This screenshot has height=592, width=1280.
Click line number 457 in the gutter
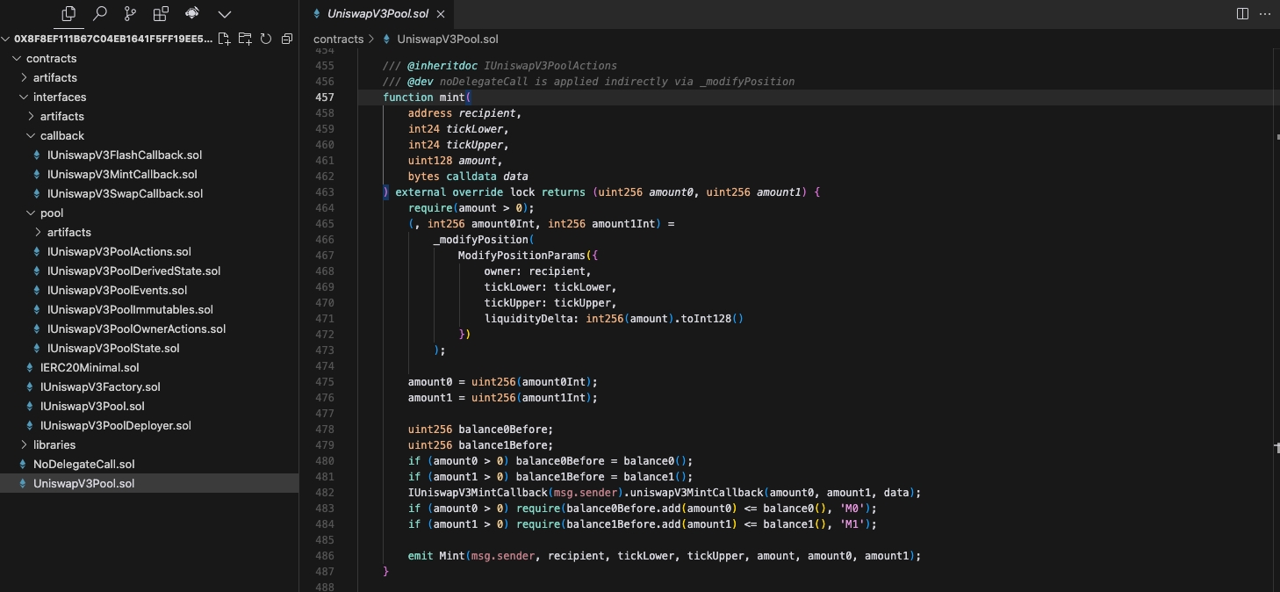click(x=324, y=97)
